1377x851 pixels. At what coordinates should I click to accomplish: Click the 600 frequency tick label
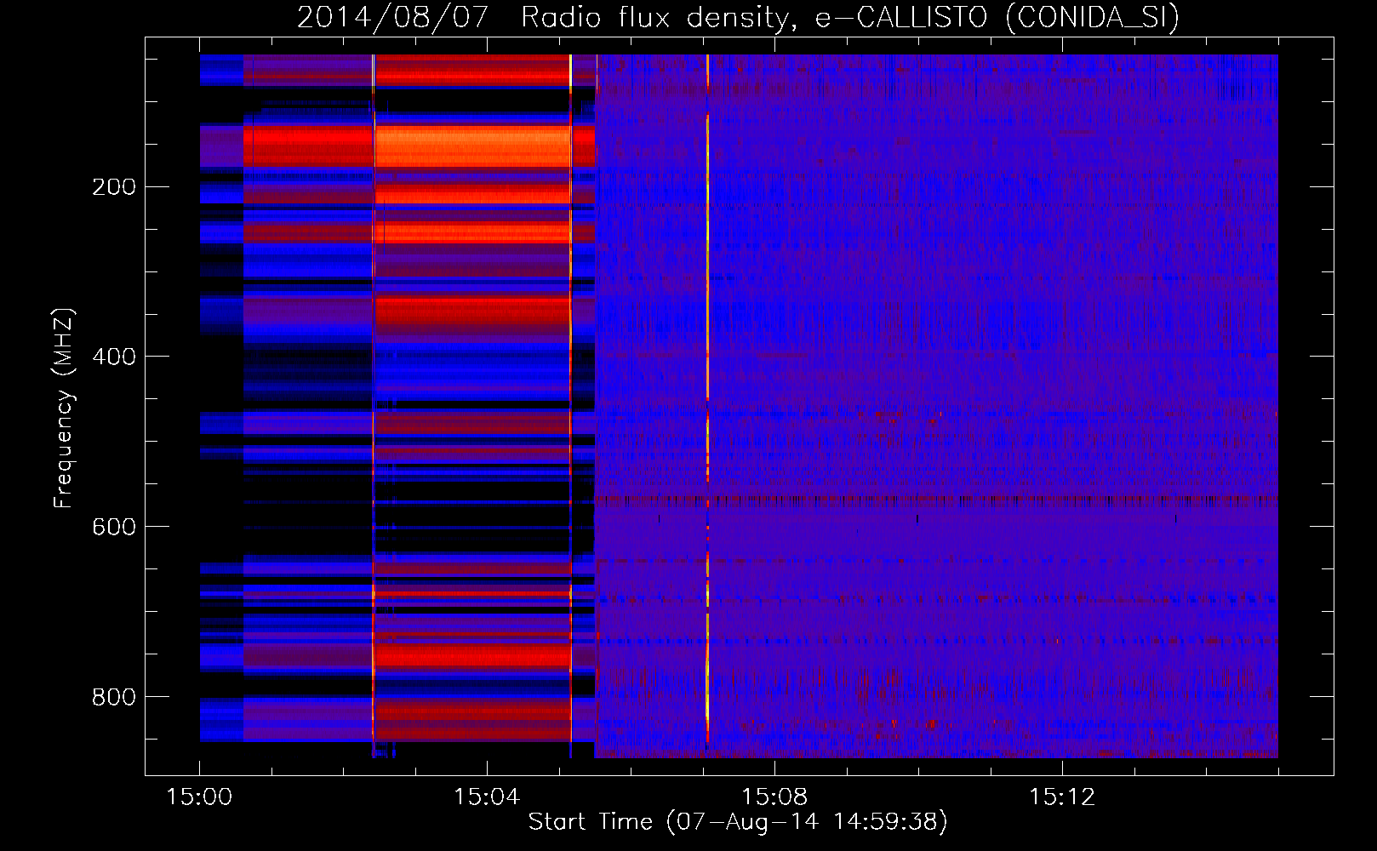point(113,527)
